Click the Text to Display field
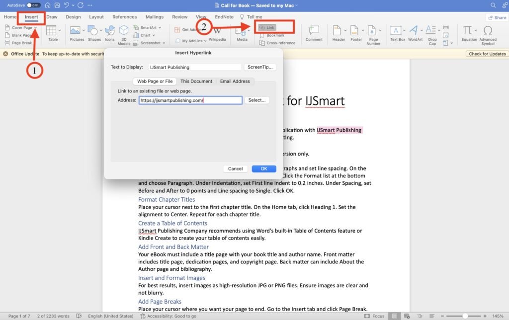Image resolution: width=509 pixels, height=320 pixels. [195, 67]
